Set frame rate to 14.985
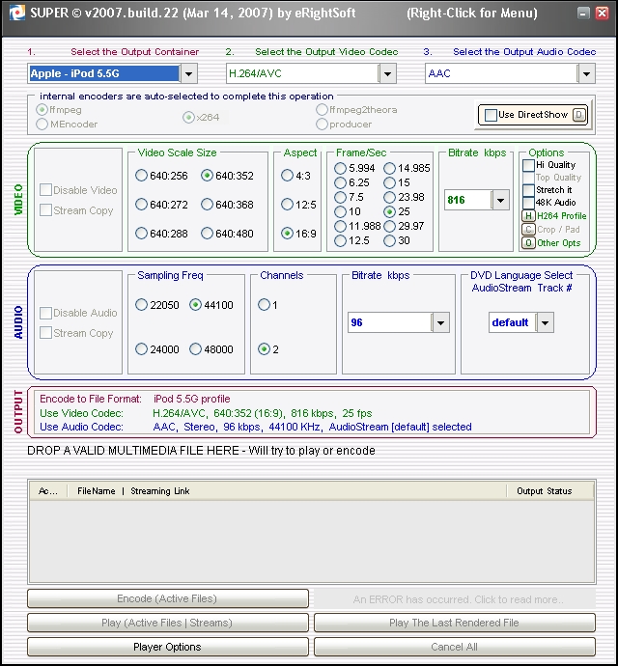 tap(389, 168)
